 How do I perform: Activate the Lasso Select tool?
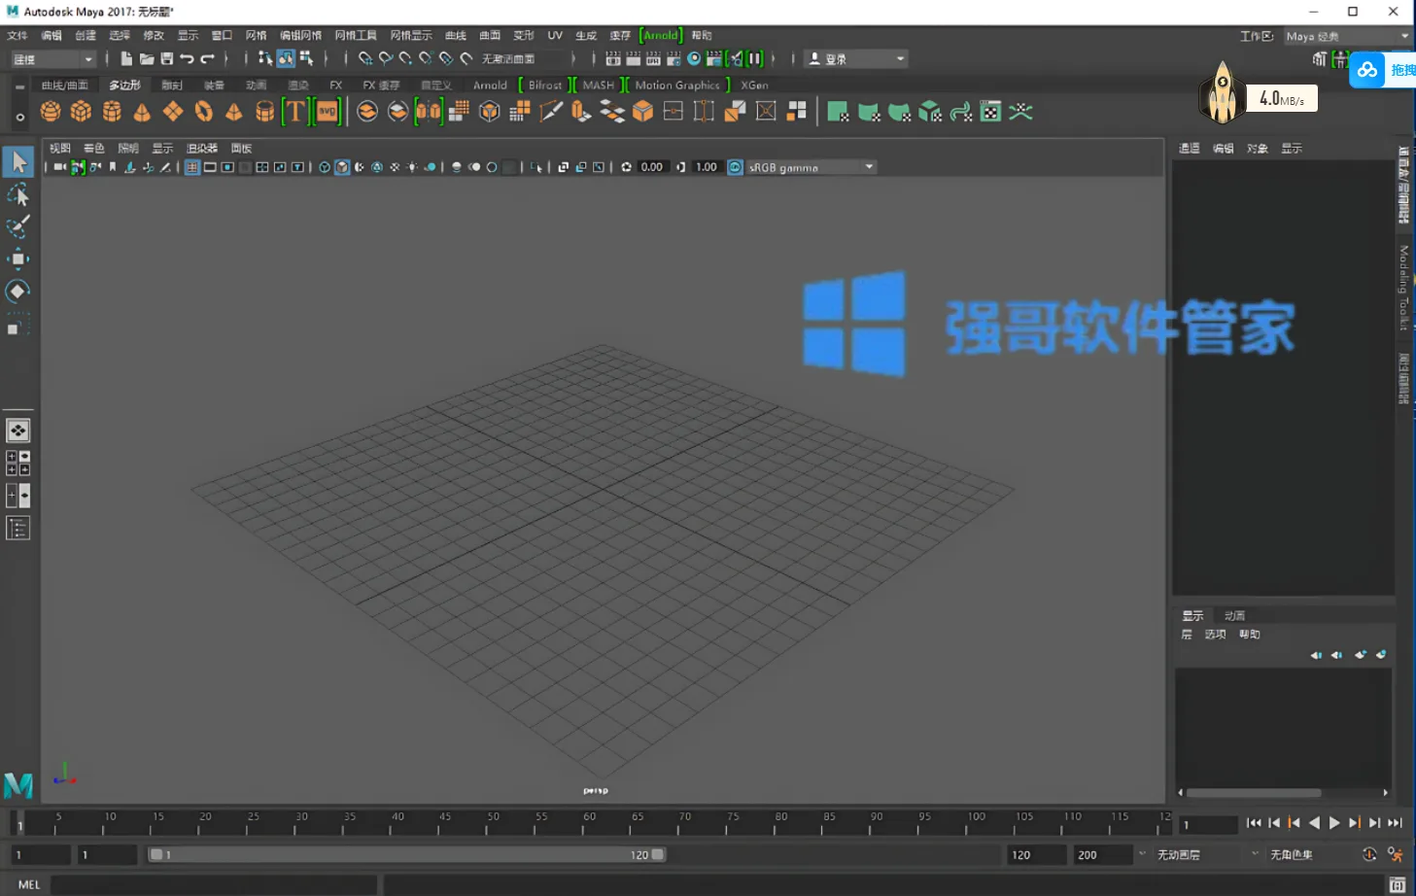pyautogui.click(x=18, y=194)
